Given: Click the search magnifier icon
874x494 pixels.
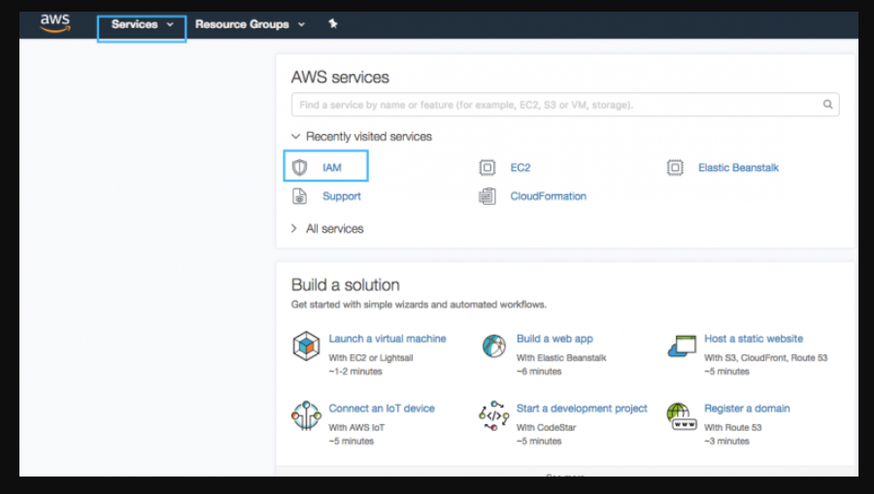Looking at the screenshot, I should coord(828,105).
